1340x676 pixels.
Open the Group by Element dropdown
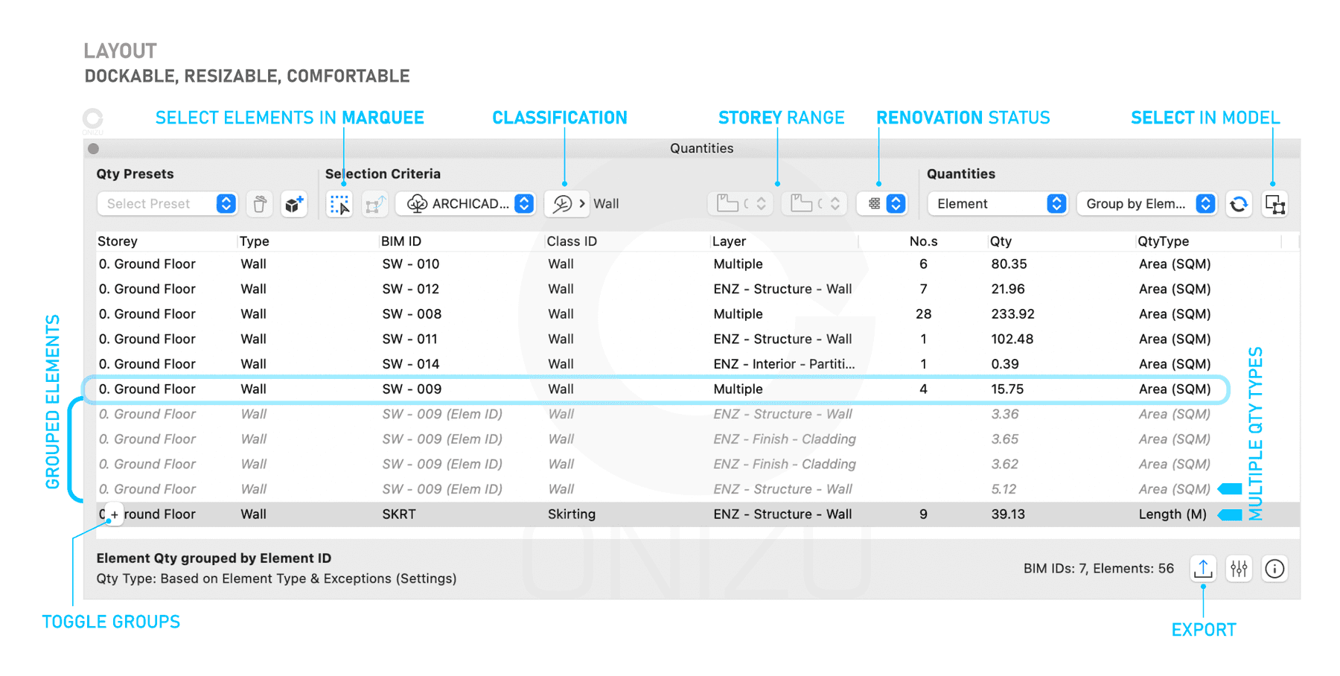click(1146, 203)
